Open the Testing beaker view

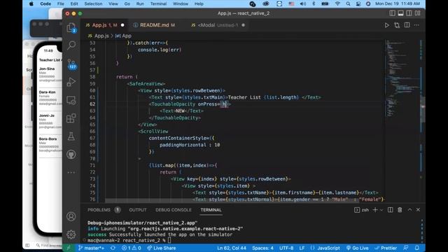(71, 136)
